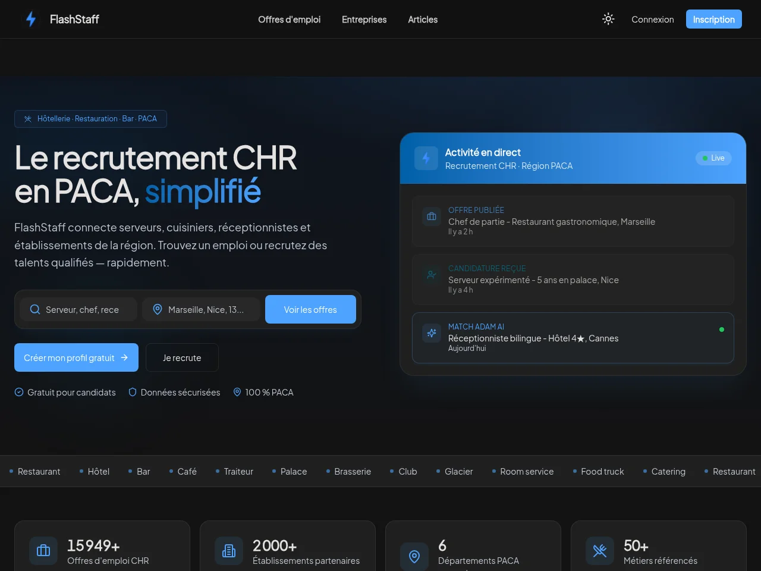Focus the 'Marseille, Nice, 13...' location field
The image size is (761, 571).
(201, 309)
